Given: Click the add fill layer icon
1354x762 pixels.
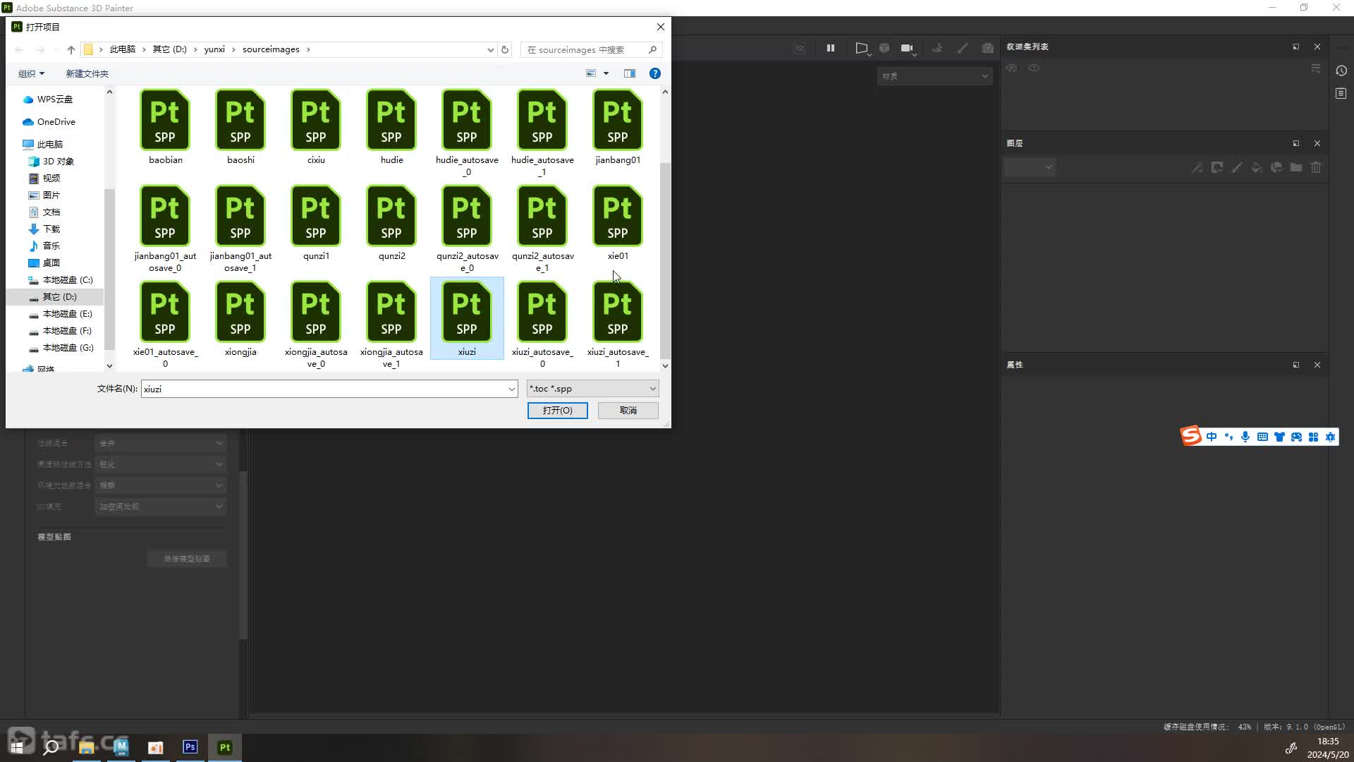Looking at the screenshot, I should [1257, 167].
